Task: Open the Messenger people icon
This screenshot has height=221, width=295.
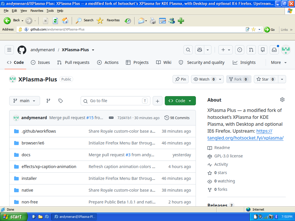Action: pos(172,21)
